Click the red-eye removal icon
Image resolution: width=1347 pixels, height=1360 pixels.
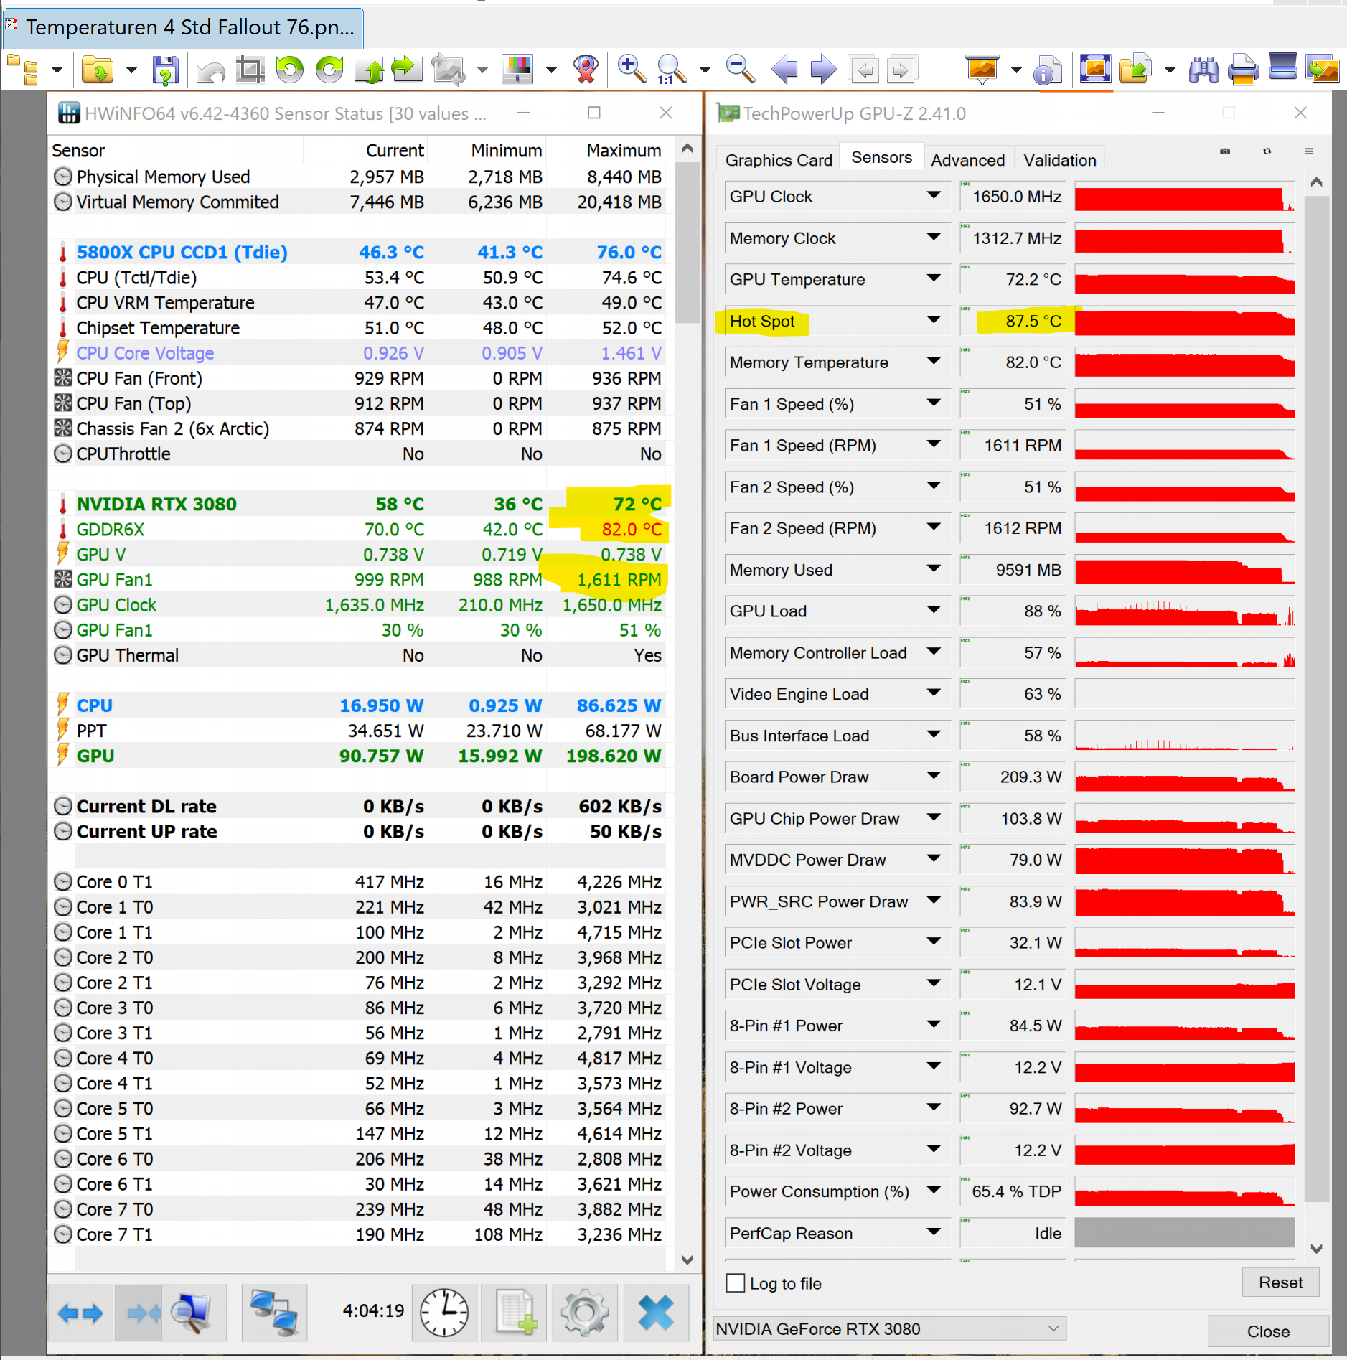586,70
